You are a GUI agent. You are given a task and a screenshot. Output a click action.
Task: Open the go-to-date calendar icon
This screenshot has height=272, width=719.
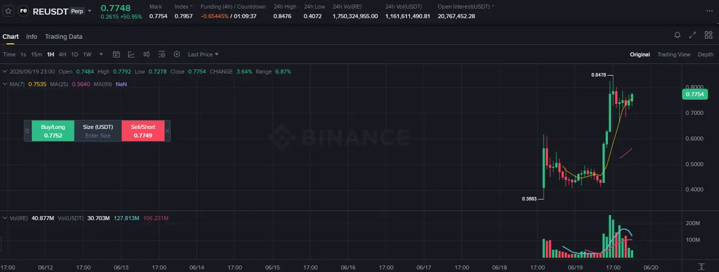pos(117,54)
